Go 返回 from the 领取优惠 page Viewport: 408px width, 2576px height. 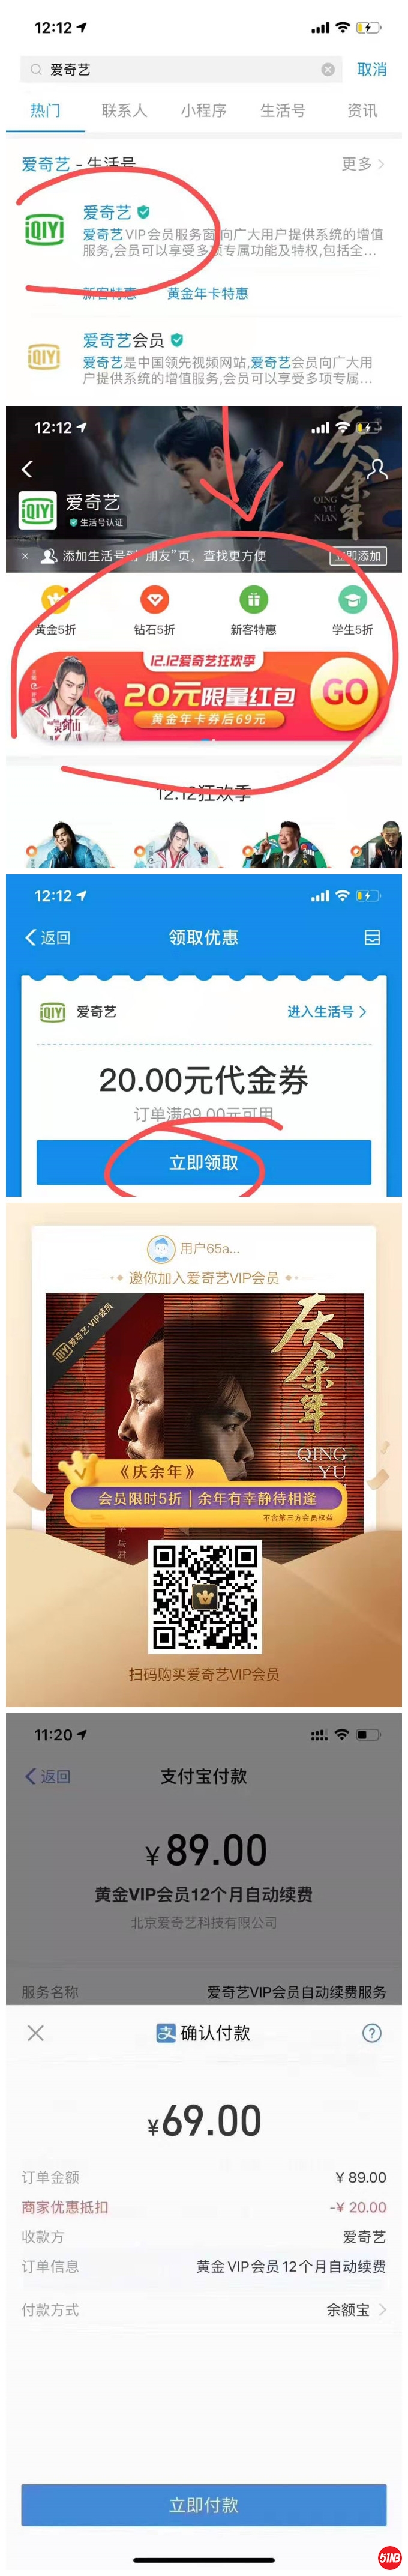(x=47, y=937)
